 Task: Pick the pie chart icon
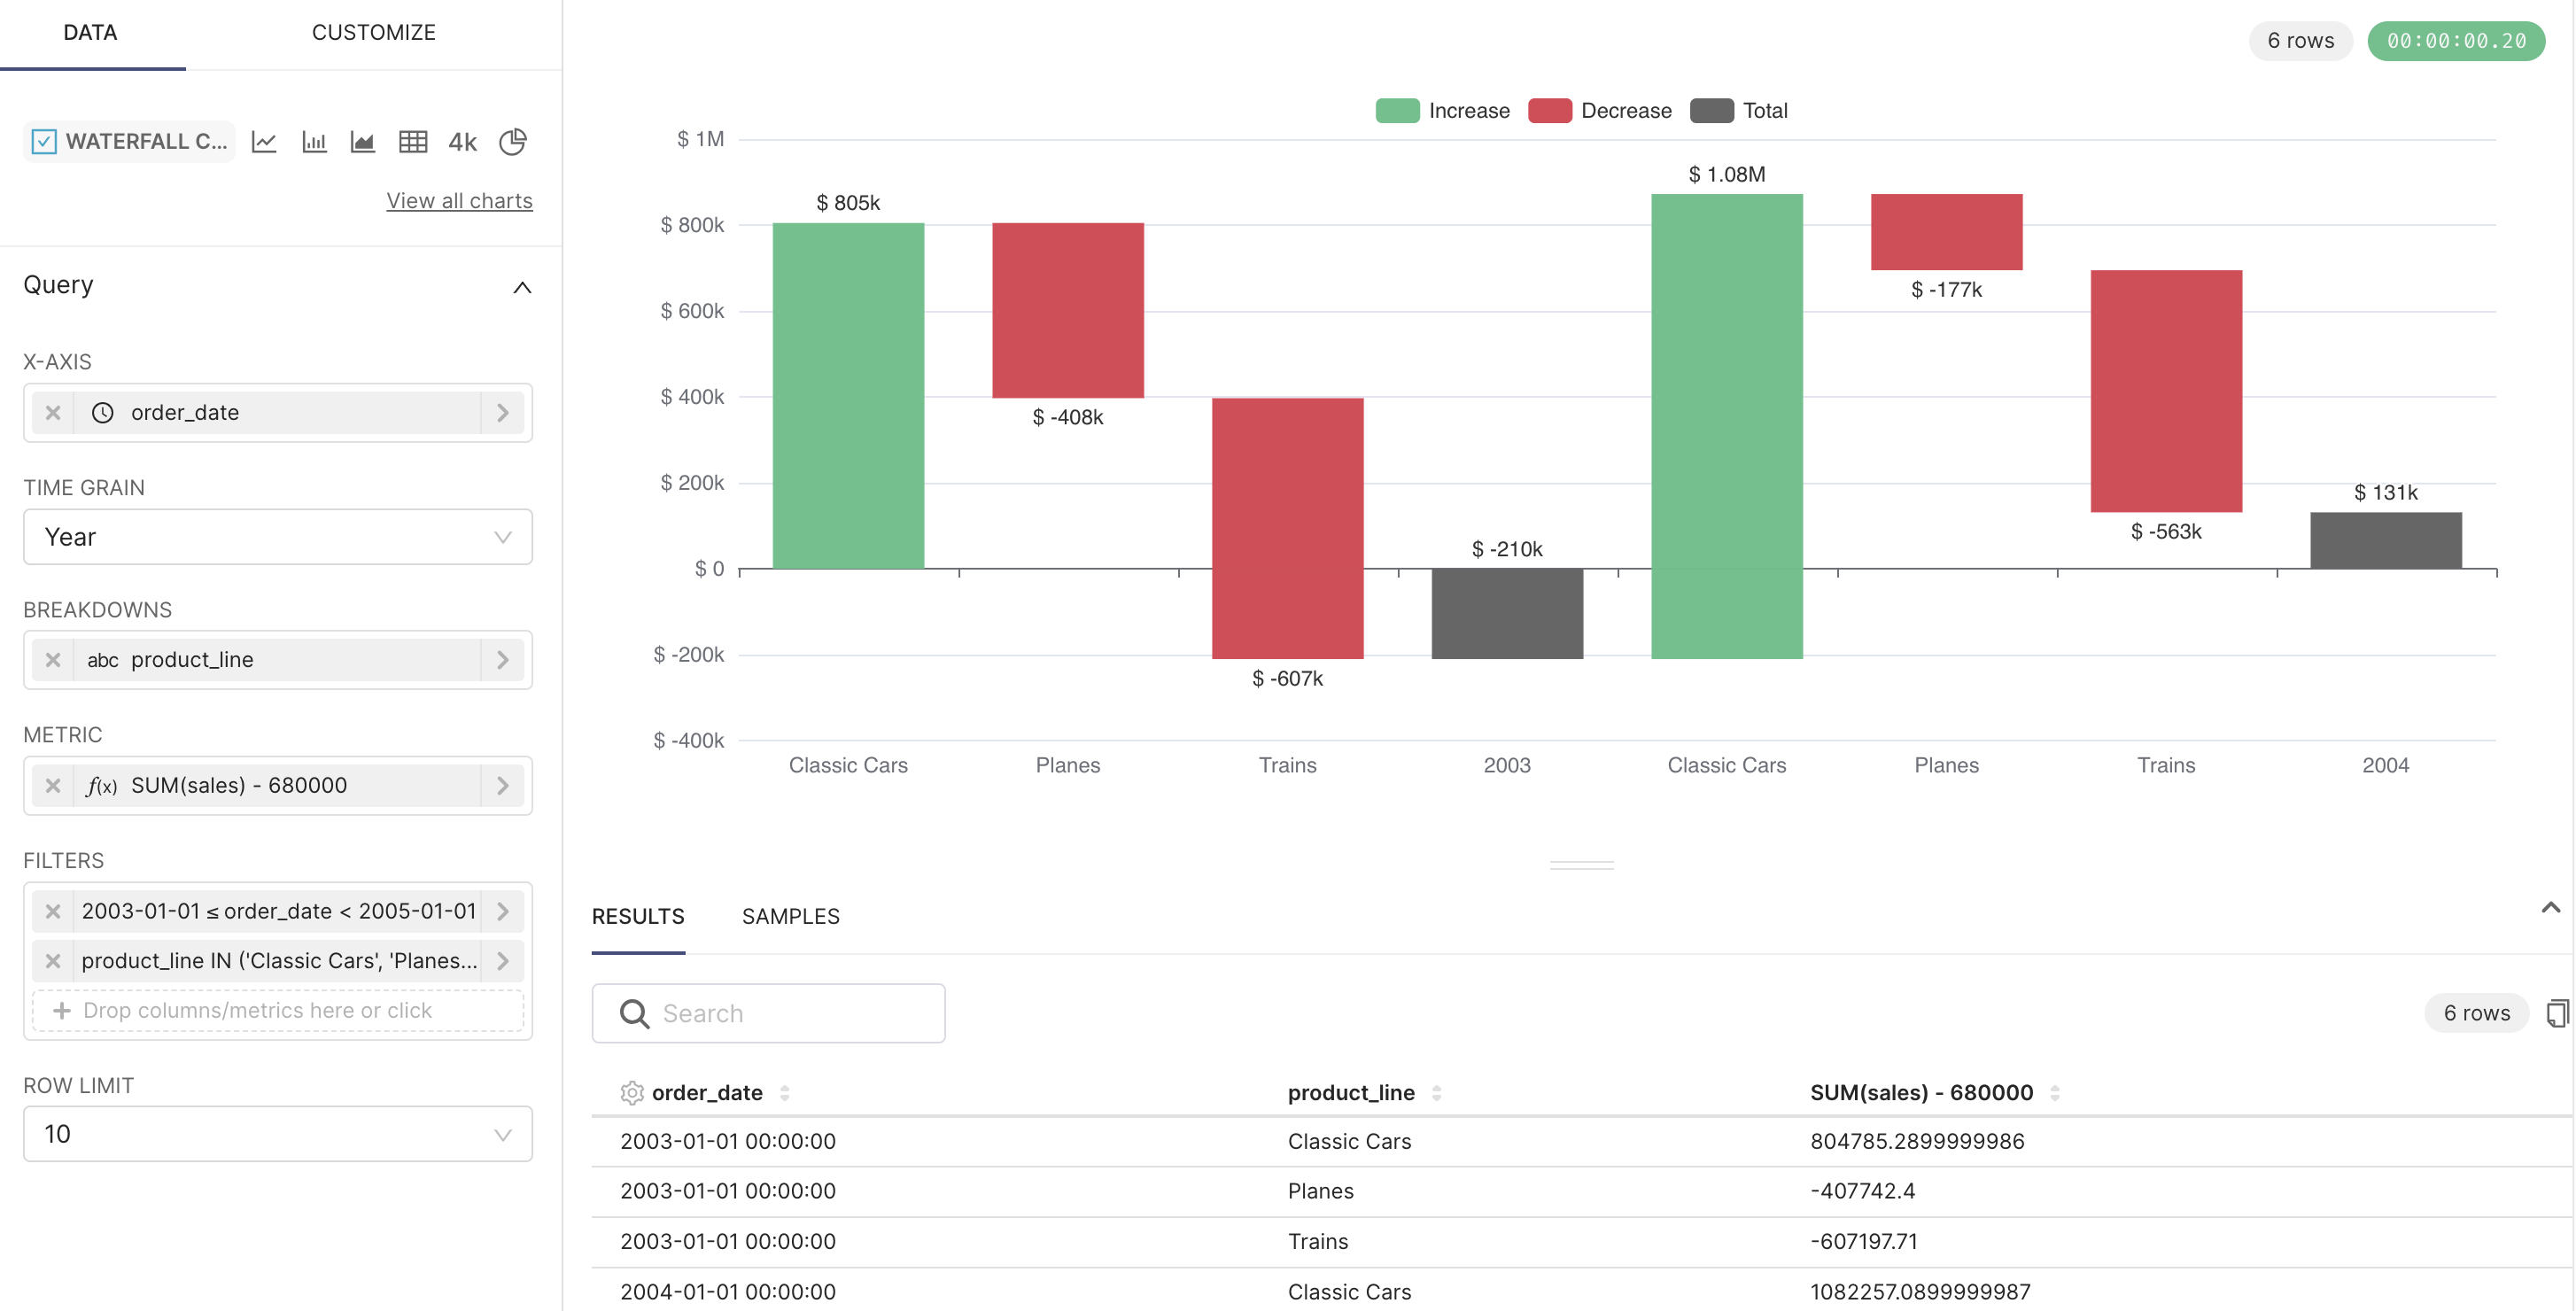point(513,141)
